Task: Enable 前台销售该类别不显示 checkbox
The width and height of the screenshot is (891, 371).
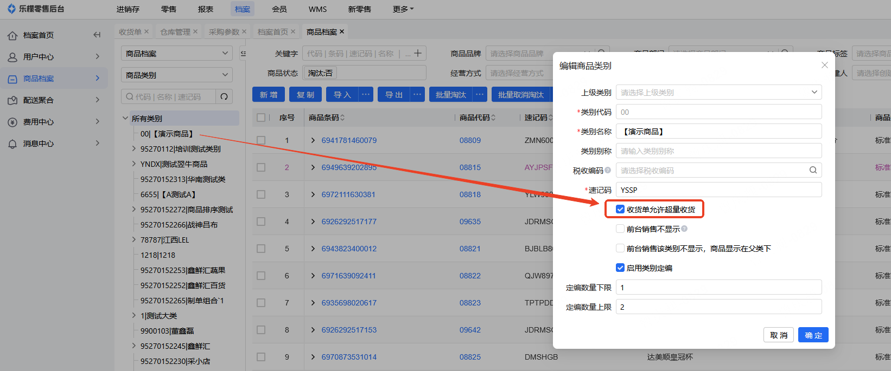Action: [x=620, y=248]
